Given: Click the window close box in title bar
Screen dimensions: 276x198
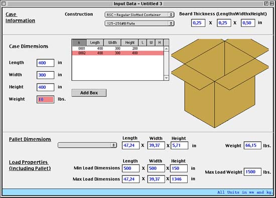Looking at the screenshot, I should point(4,4).
